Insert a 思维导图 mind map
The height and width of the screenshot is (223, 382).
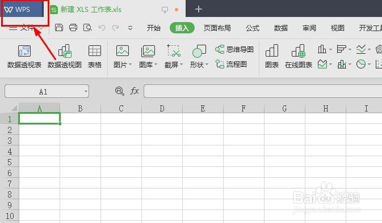pyautogui.click(x=234, y=49)
